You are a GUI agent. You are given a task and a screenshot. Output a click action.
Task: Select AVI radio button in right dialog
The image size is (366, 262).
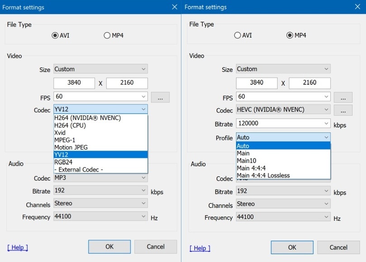[238, 35]
